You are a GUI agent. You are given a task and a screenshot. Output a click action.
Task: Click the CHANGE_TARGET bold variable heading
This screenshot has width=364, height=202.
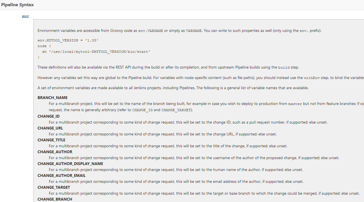[x=54, y=187]
